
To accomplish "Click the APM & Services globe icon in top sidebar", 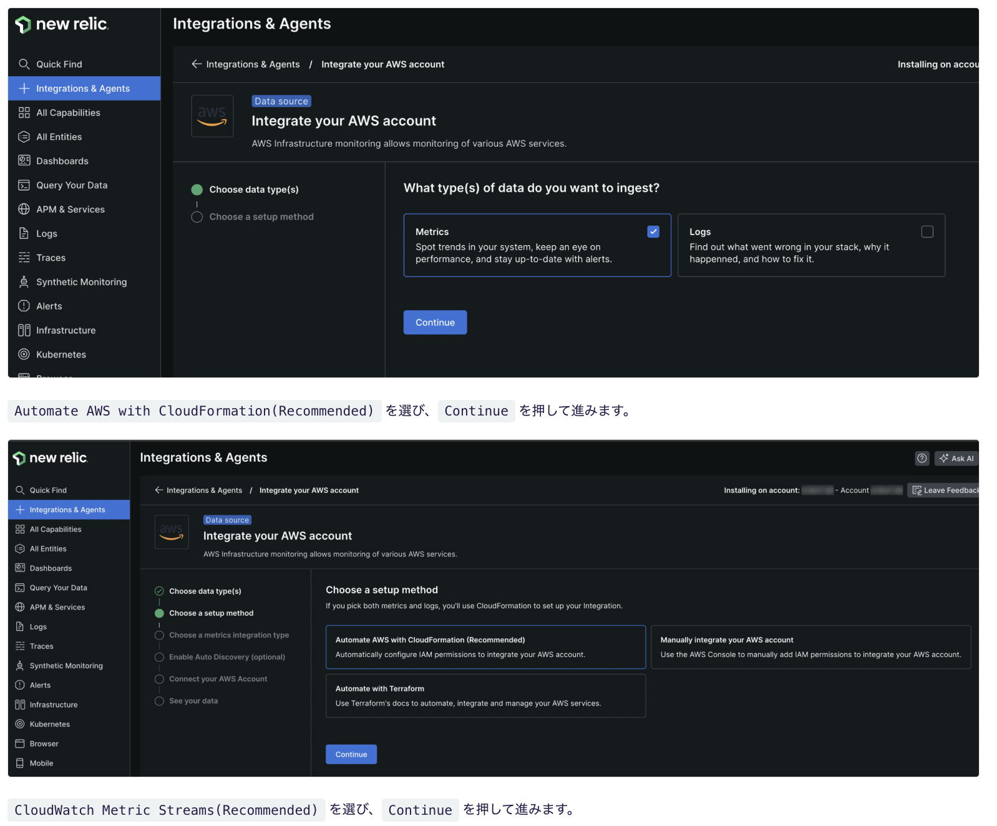I will pyautogui.click(x=24, y=209).
